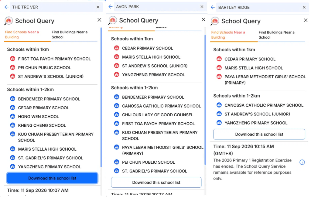Clear the AVON PARK search field
This screenshot has height=198, width=311.
point(202,7)
